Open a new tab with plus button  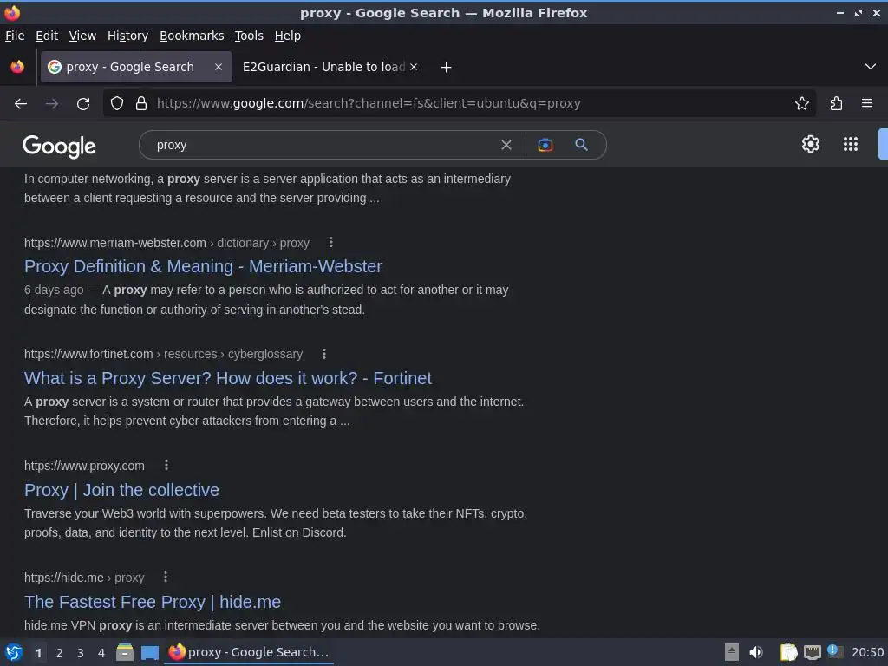446,68
